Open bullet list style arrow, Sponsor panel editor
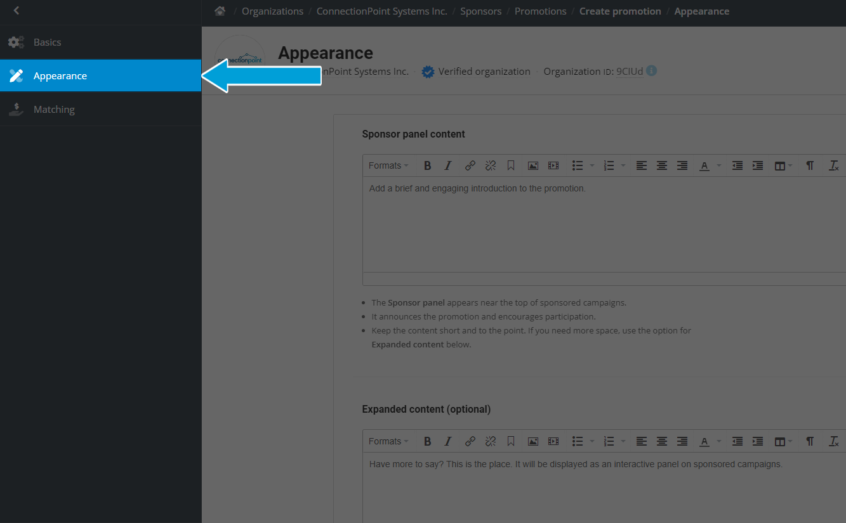 point(592,165)
